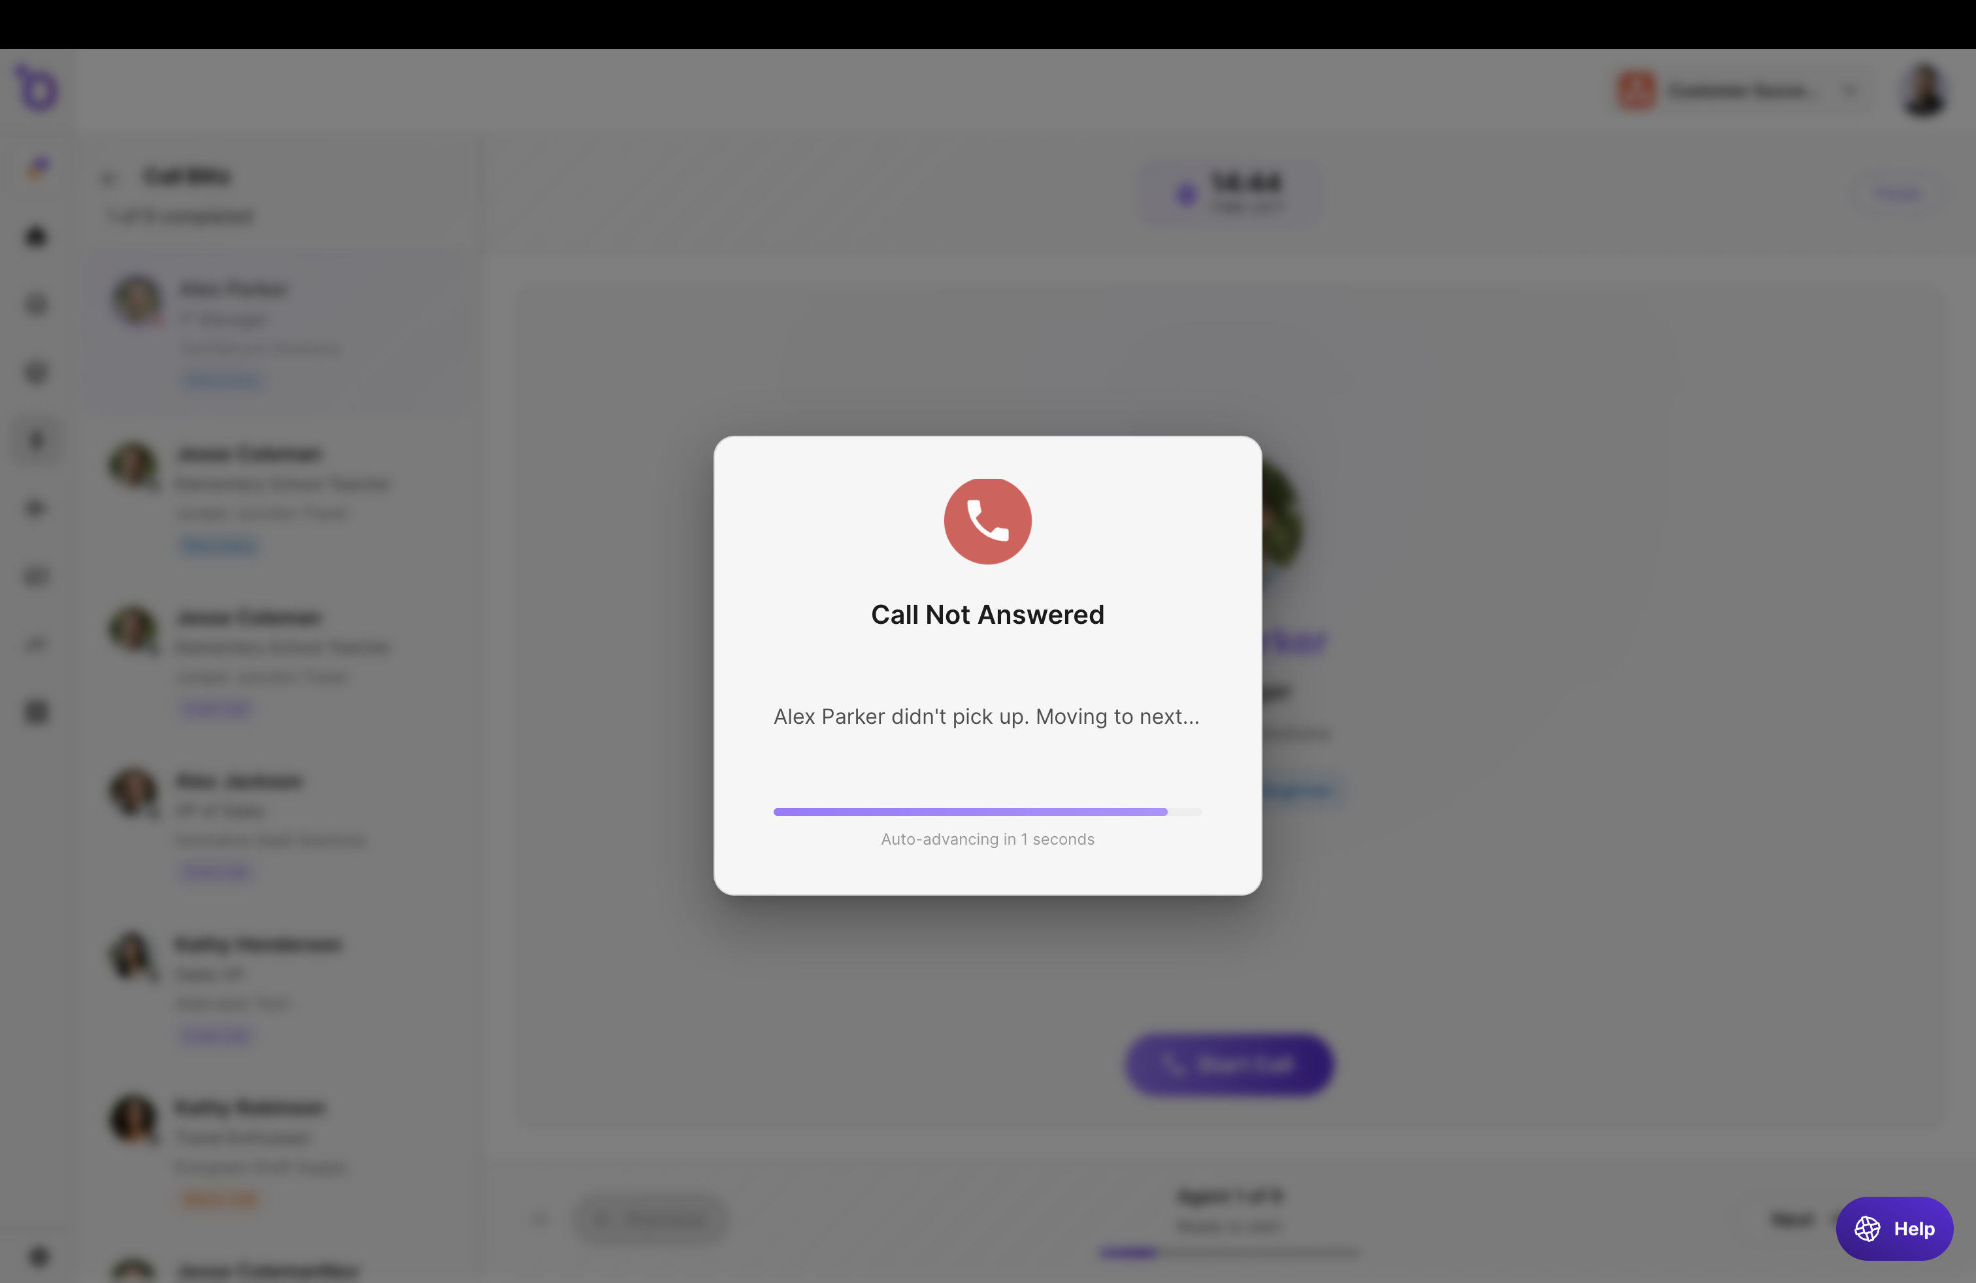The image size is (1976, 1283).
Task: Expand the workspace dropdown chevron at top right
Action: [1850, 90]
